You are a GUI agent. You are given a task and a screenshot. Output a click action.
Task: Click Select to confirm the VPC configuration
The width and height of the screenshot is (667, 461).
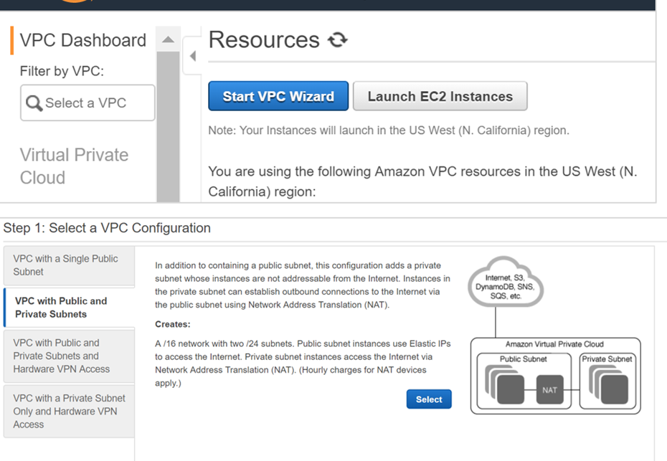click(429, 399)
